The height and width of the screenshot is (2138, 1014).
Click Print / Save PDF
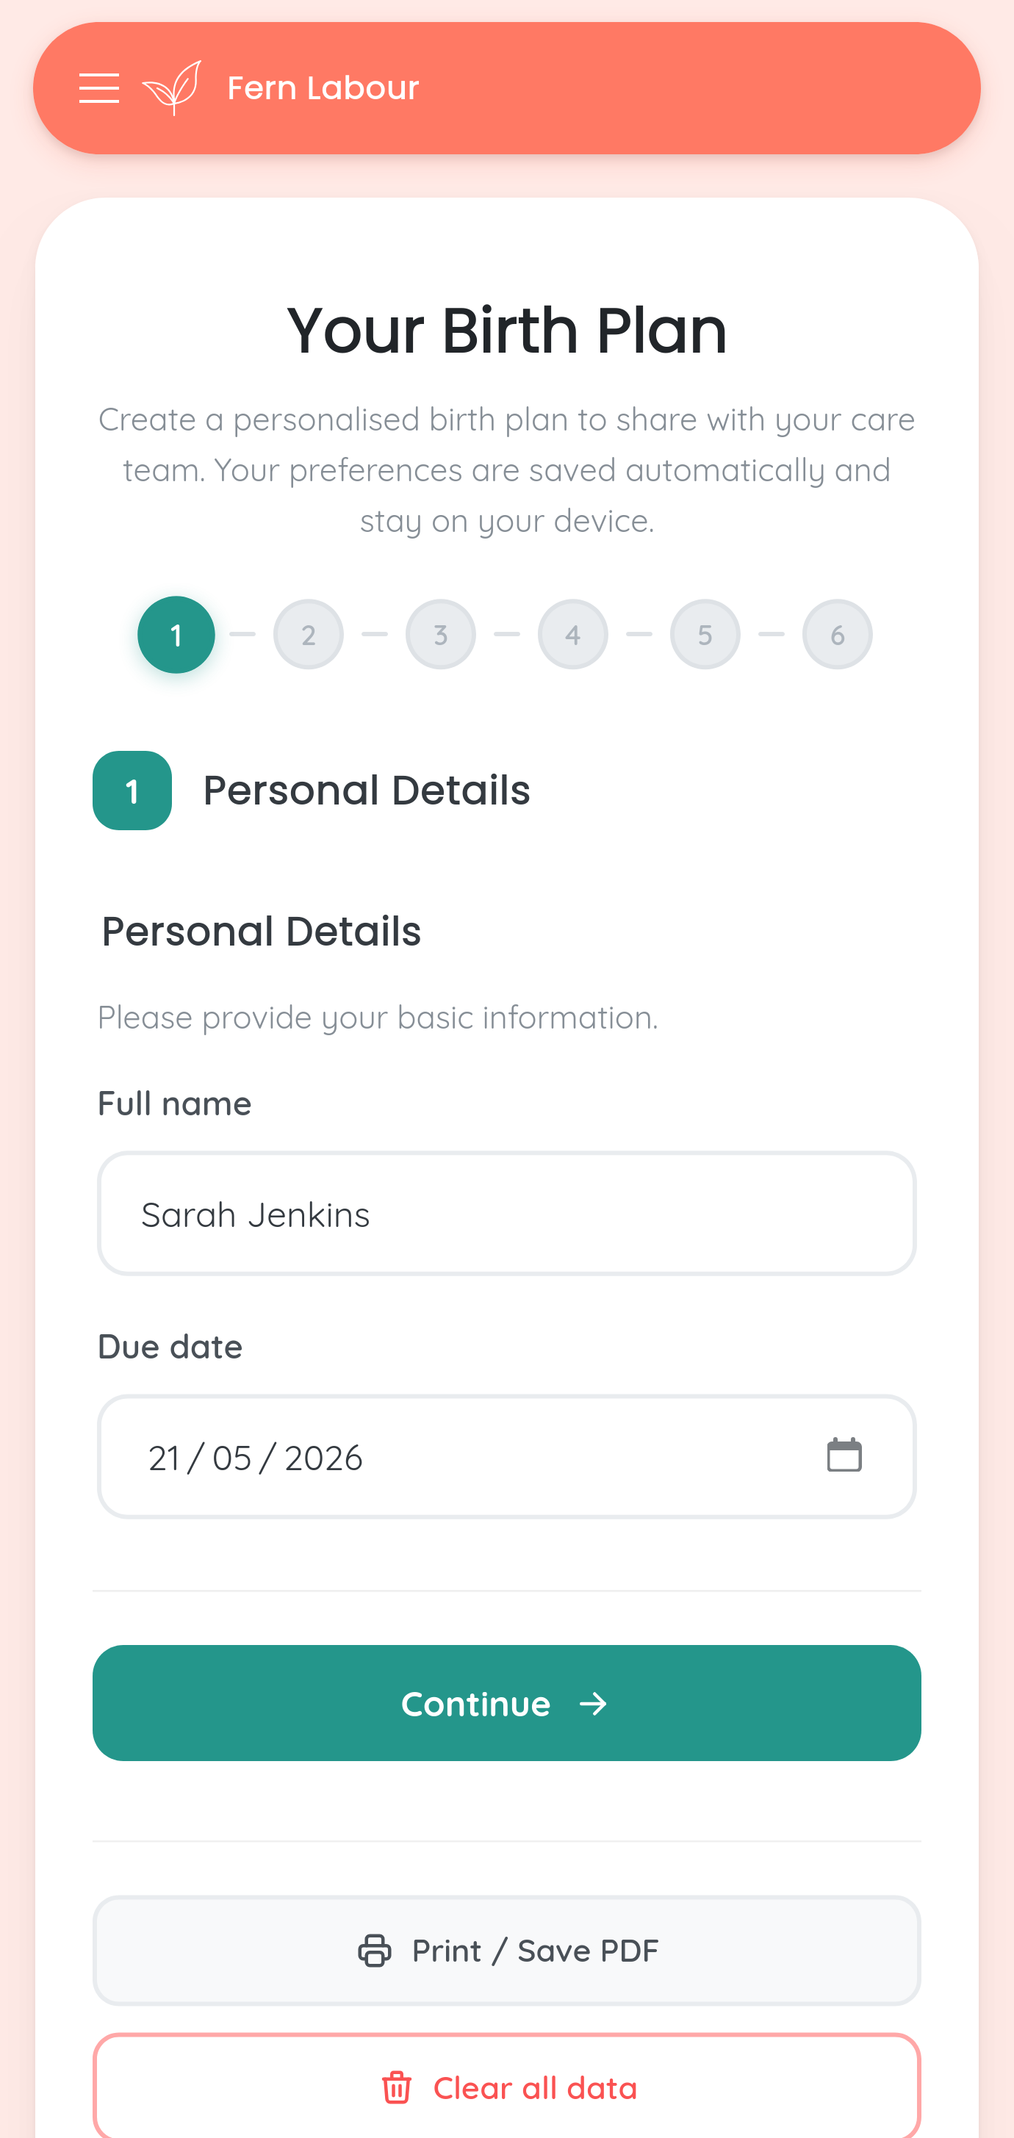(506, 1951)
